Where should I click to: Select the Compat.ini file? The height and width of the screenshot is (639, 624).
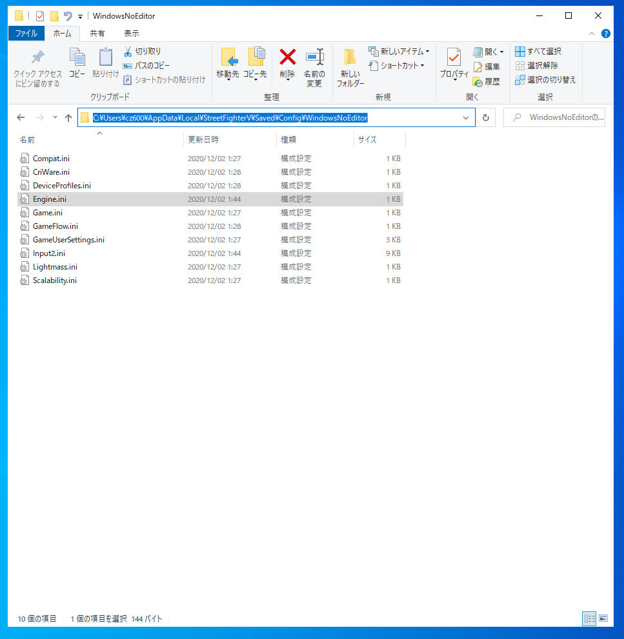pos(210,159)
